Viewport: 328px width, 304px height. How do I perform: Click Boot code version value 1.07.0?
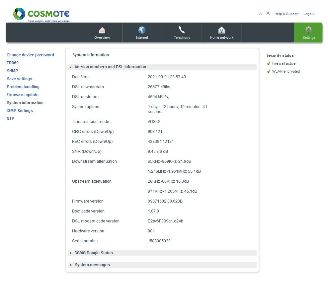point(153,211)
